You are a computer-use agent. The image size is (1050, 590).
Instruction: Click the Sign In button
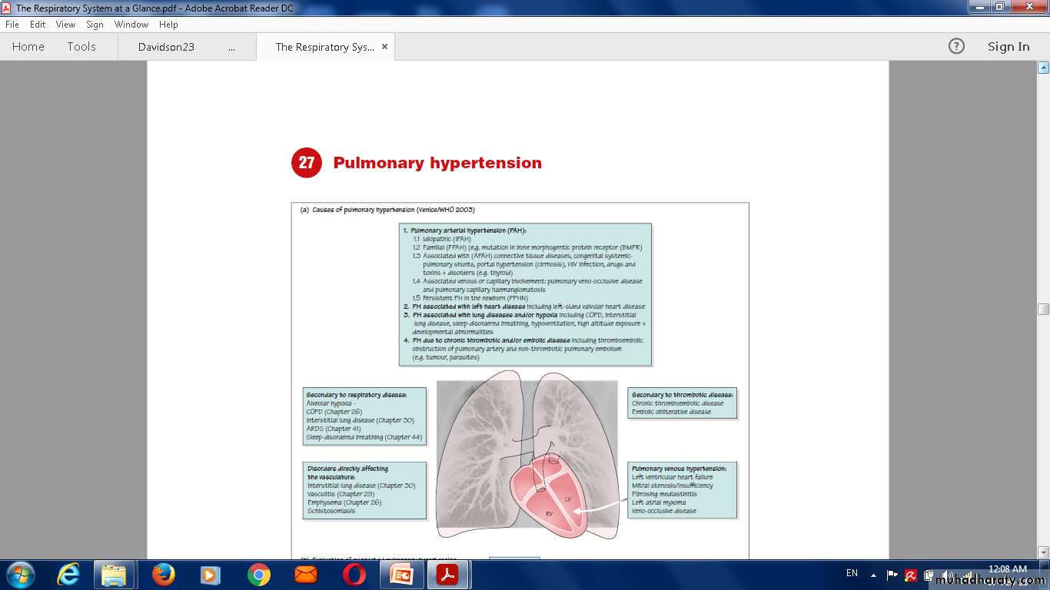(1008, 47)
